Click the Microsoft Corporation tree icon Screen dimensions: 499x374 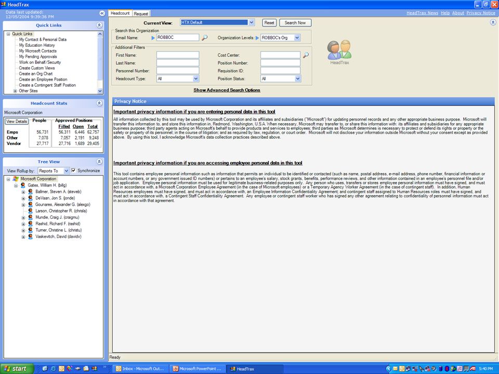tap(16, 179)
